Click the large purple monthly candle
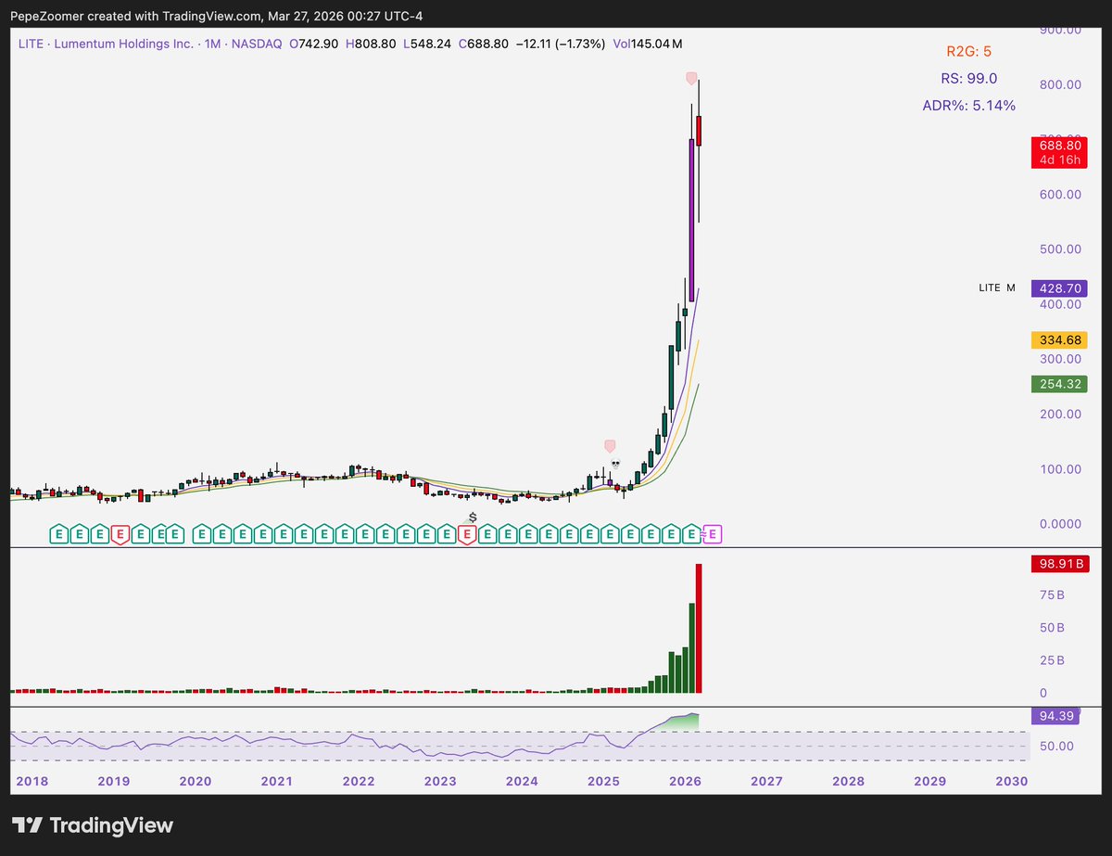 click(691, 220)
